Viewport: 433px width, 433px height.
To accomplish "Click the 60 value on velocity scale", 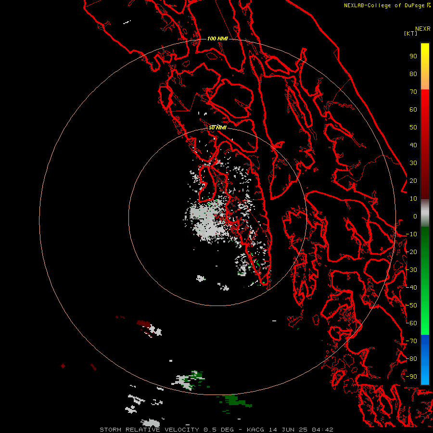I will pyautogui.click(x=413, y=110).
